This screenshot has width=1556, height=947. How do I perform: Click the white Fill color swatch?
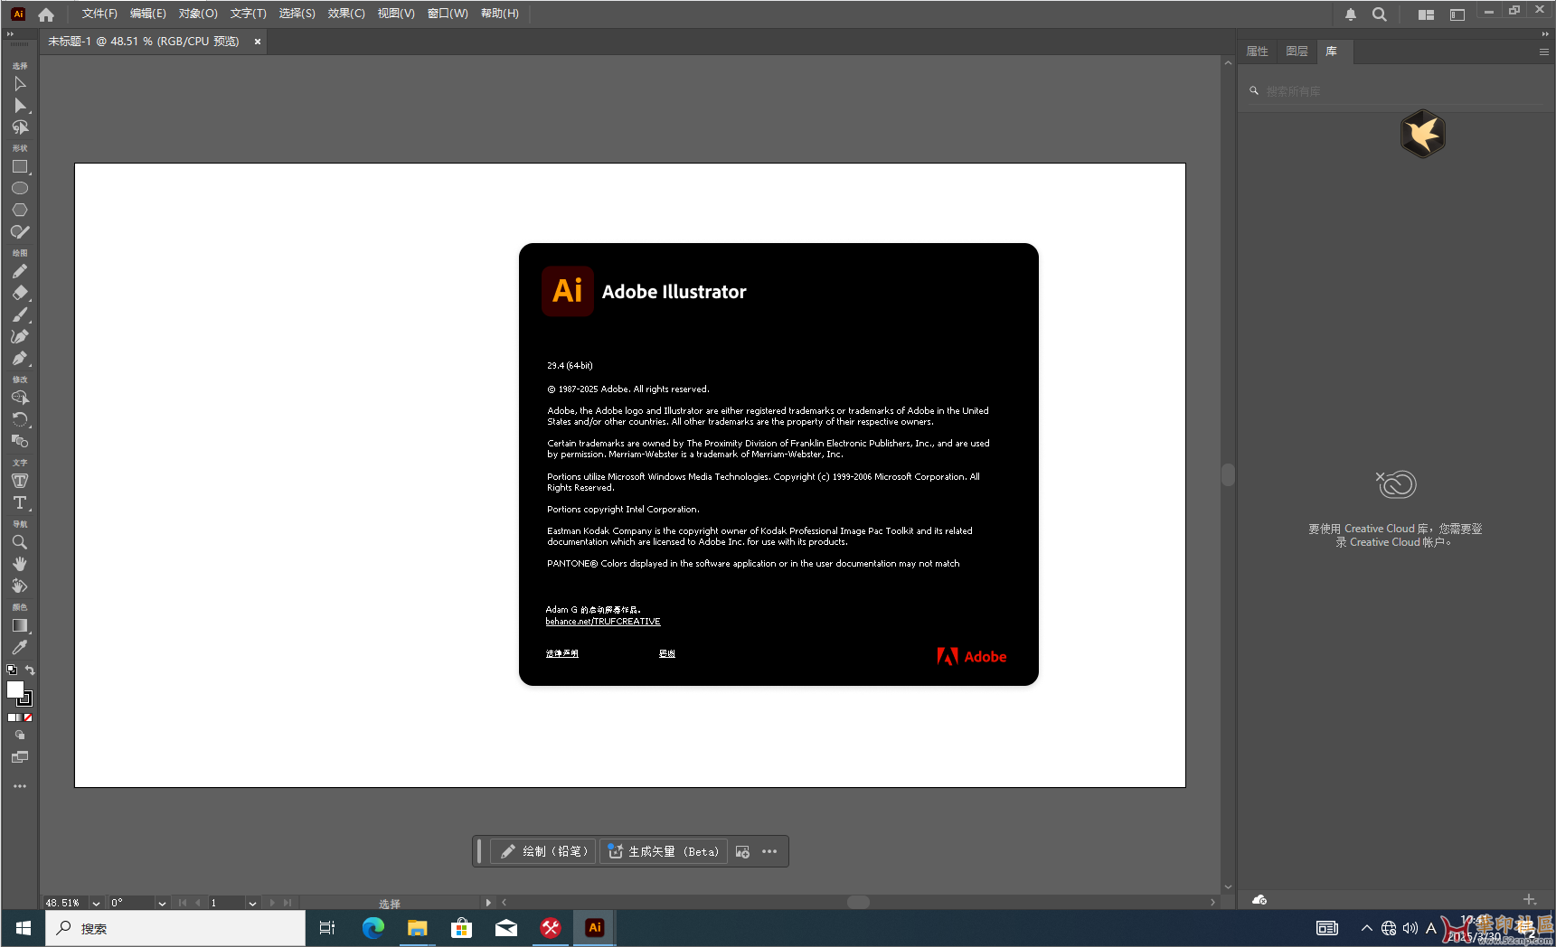[x=14, y=689]
